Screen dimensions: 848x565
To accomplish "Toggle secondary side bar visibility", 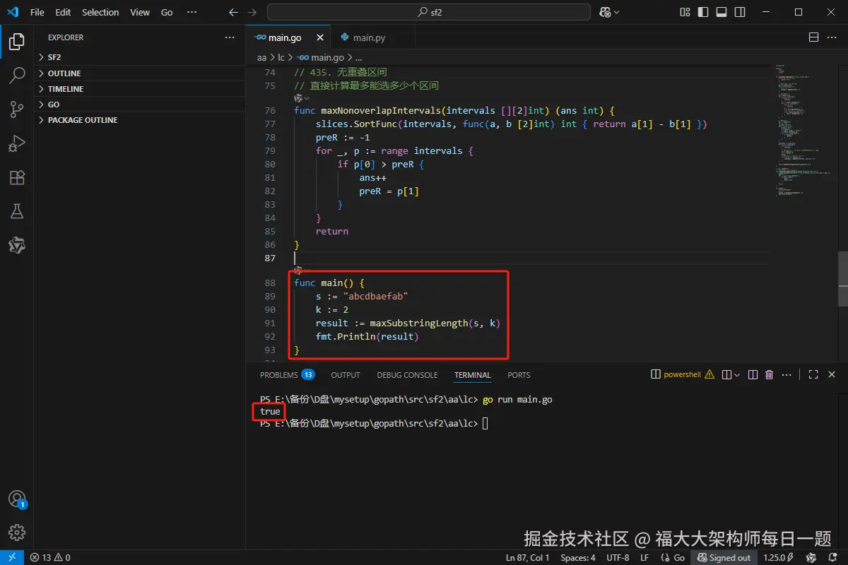I will coord(740,12).
